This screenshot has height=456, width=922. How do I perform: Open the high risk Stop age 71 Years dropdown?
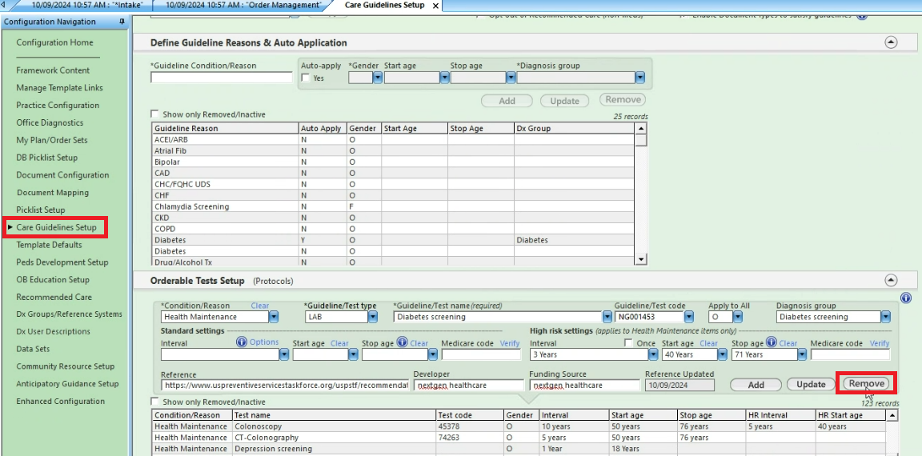[801, 354]
